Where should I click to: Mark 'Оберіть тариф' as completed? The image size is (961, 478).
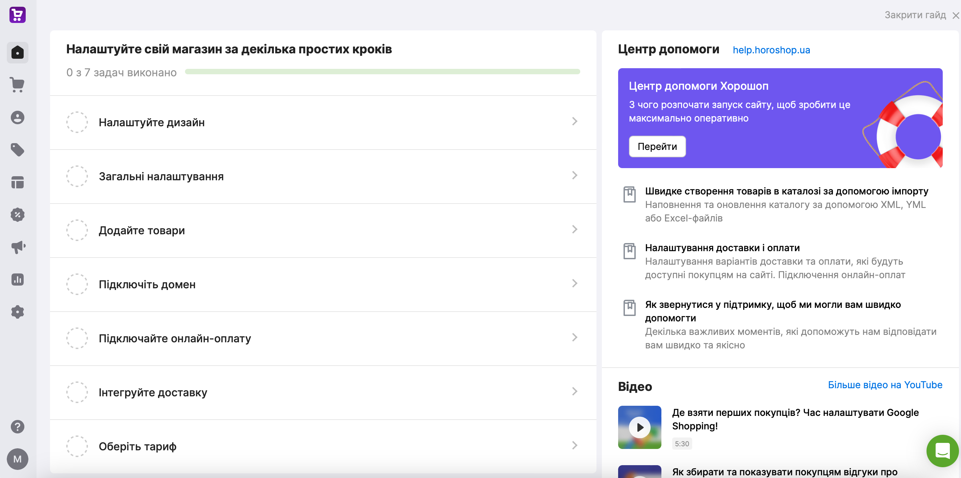point(77,446)
